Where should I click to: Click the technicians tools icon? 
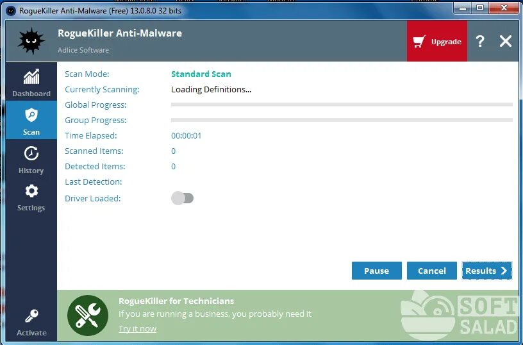coord(88,316)
